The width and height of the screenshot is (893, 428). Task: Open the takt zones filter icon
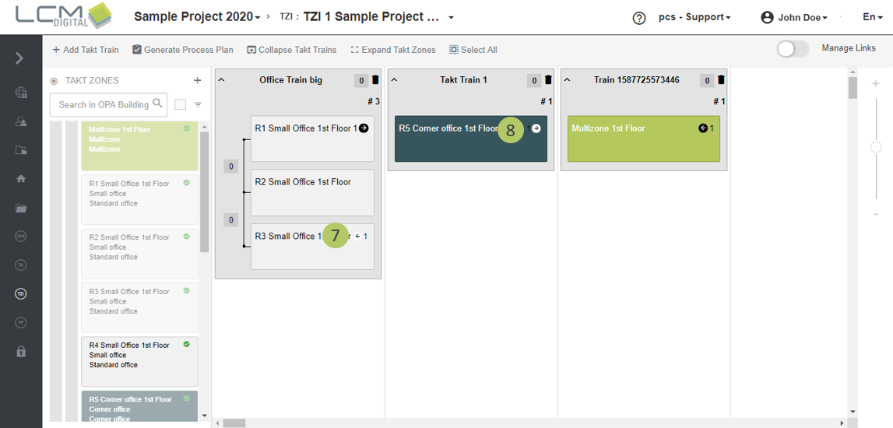[x=198, y=105]
